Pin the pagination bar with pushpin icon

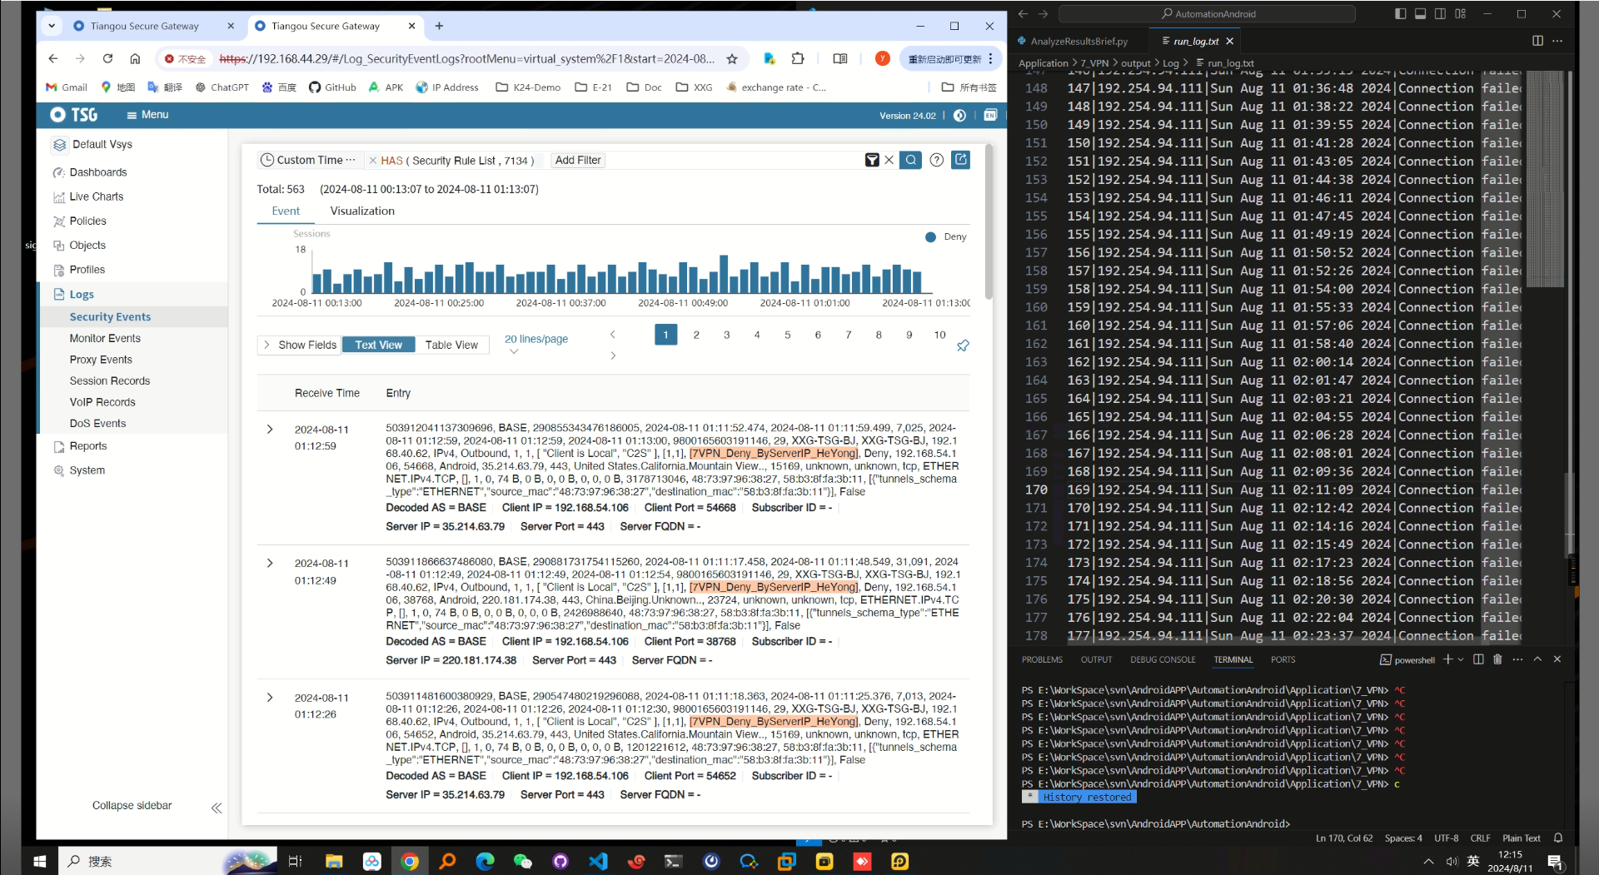(x=963, y=346)
